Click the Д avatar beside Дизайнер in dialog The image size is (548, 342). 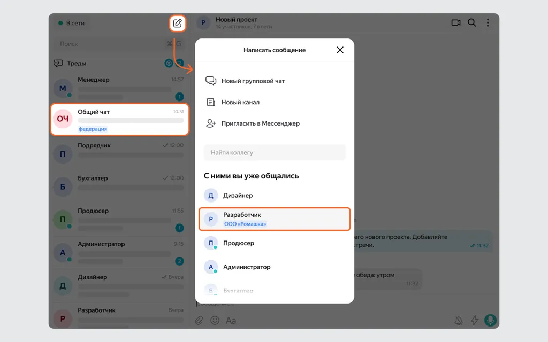pyautogui.click(x=211, y=196)
